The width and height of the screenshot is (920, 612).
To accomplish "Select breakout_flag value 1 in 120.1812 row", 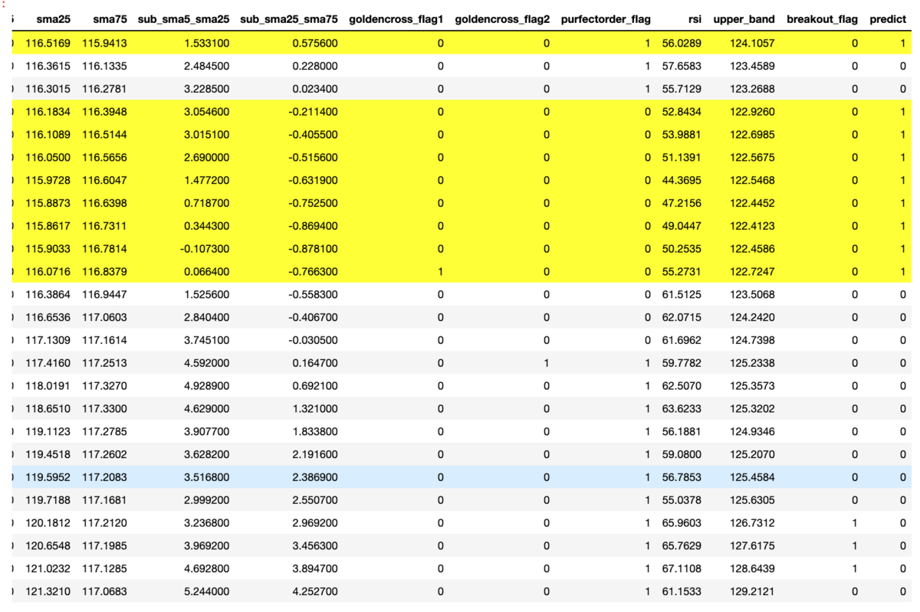I will point(854,523).
